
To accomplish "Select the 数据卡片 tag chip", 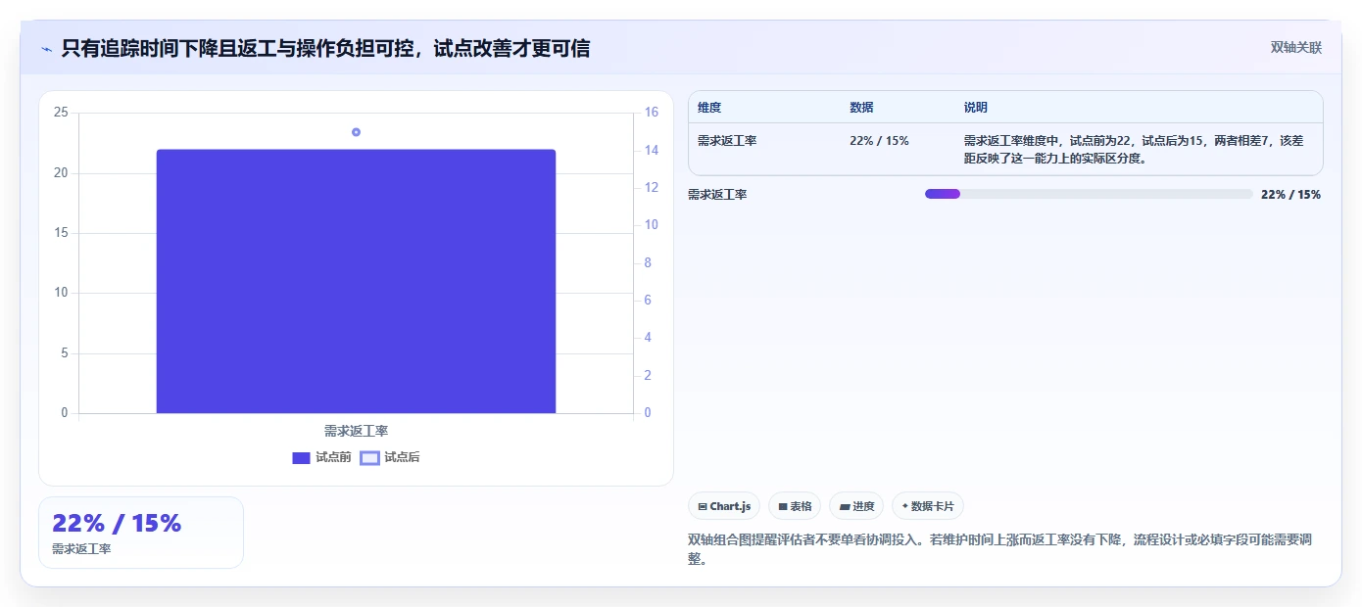I will coord(928,506).
